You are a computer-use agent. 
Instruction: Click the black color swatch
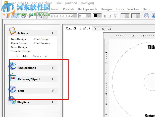(95, 15)
